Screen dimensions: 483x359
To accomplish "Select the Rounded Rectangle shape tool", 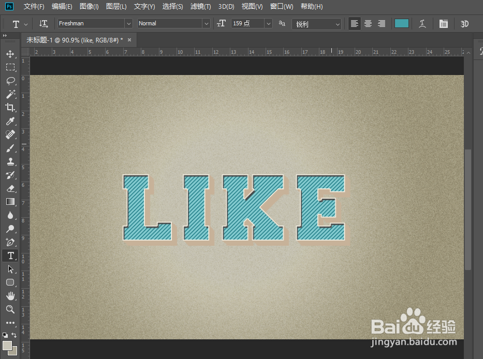I will coord(10,282).
